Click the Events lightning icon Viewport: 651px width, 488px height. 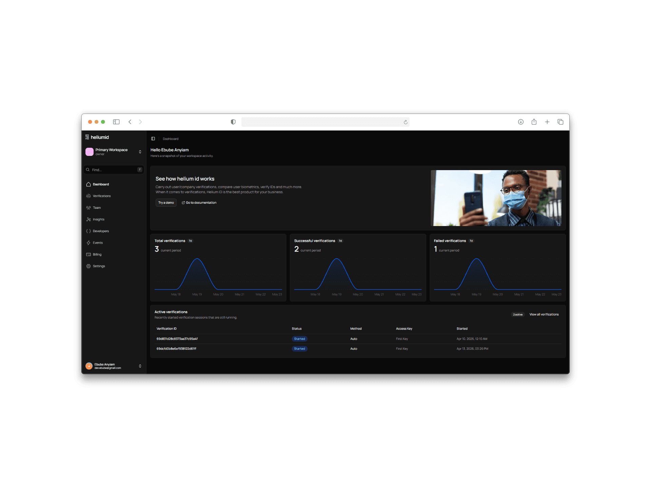88,243
